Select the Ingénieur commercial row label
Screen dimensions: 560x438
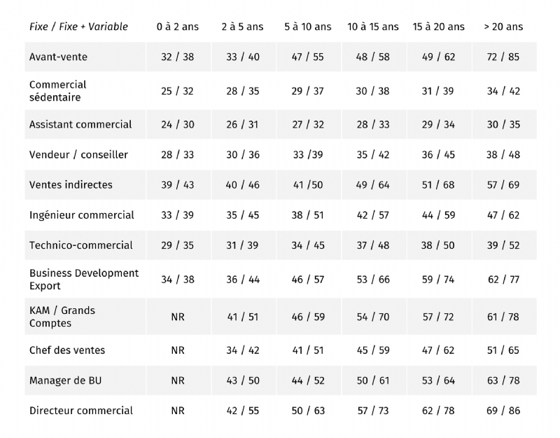click(81, 215)
